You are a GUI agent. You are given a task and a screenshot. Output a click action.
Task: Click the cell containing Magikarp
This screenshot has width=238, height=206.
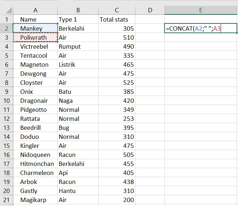(35, 200)
